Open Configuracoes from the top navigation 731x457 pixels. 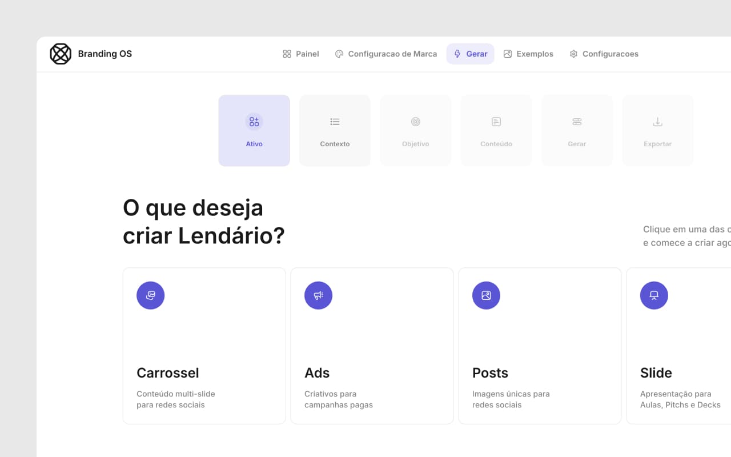604,54
